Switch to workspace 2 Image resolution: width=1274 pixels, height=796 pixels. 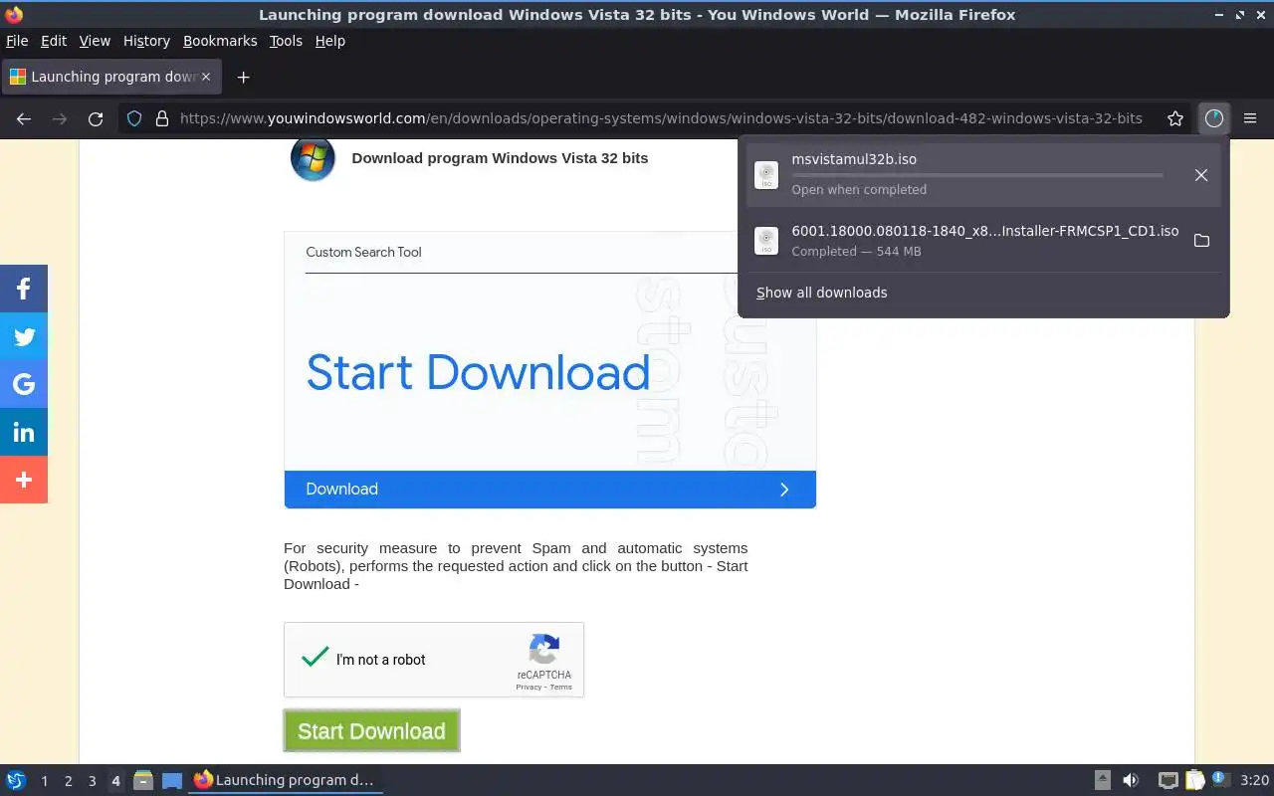coord(68,781)
